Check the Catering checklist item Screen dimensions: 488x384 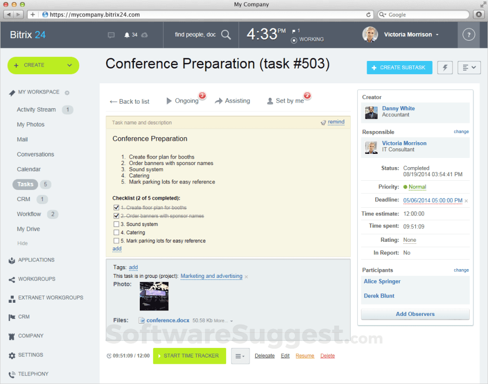[x=116, y=232]
